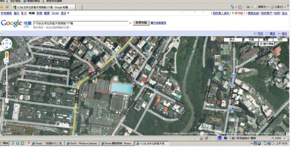Screen dimensions: 291x163
Task: Toggle the 顯示標籤 labels checkbox
Action: [261, 44]
